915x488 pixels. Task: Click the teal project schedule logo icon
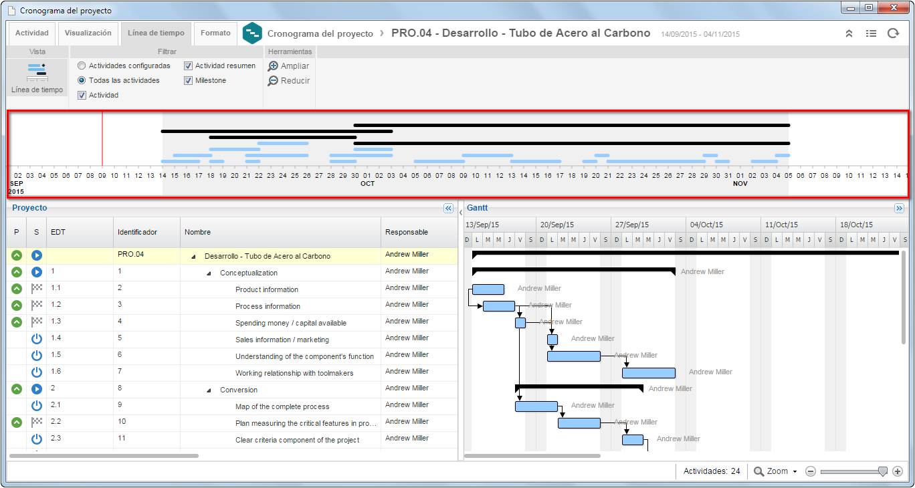[252, 33]
